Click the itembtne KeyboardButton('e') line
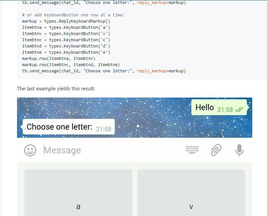 tap(66, 52)
